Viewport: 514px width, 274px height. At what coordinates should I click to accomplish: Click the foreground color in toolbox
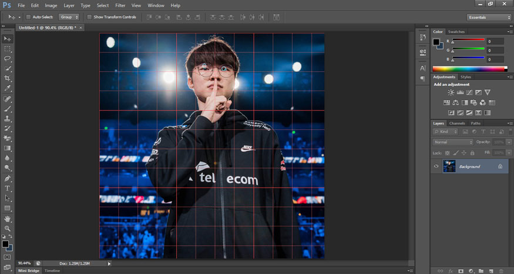(5, 244)
